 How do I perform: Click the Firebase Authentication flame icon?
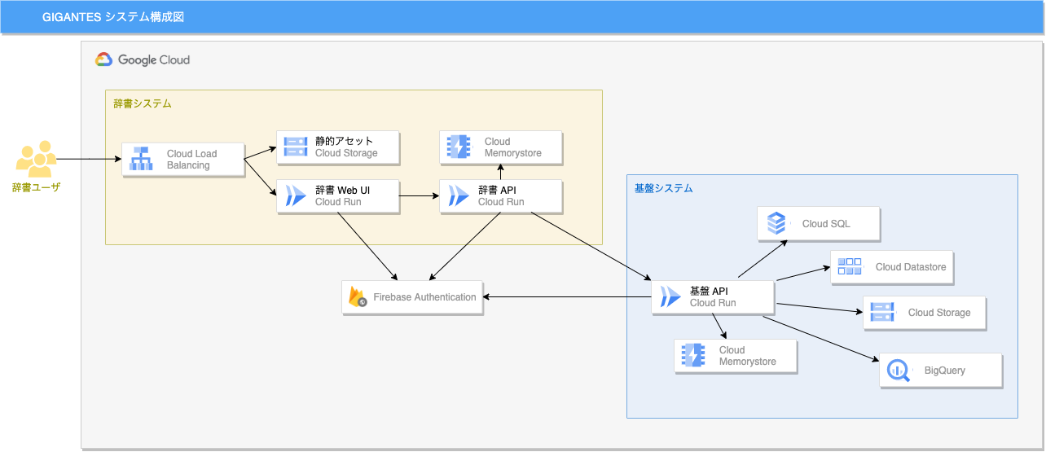358,297
